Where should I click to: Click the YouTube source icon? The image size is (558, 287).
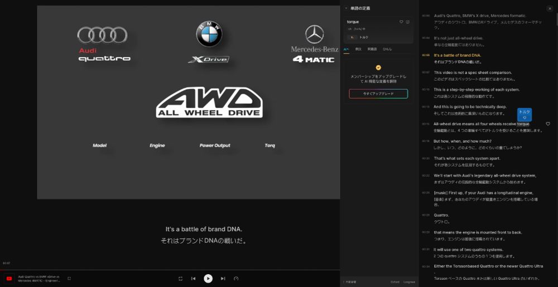(9, 279)
